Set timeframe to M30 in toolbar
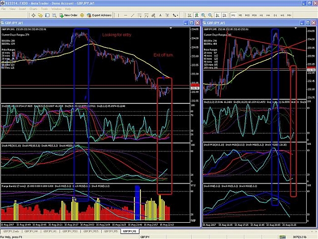Screen dimensions: 318x239 pos(254,15)
